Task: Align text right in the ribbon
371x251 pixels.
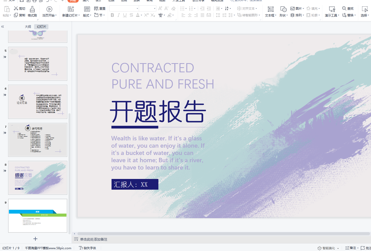Action: click(x=196, y=15)
